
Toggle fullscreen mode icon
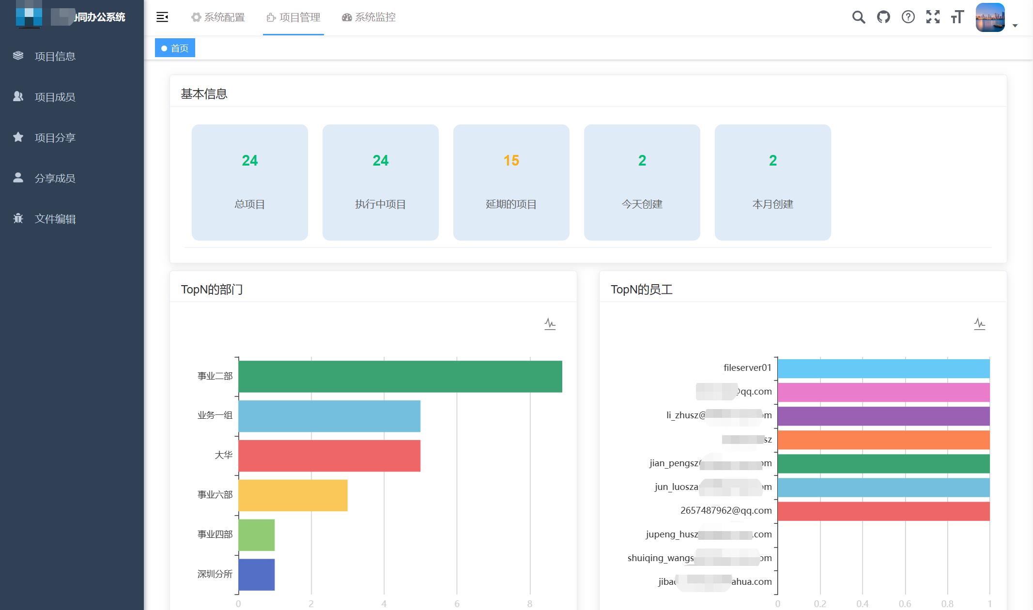pos(933,17)
